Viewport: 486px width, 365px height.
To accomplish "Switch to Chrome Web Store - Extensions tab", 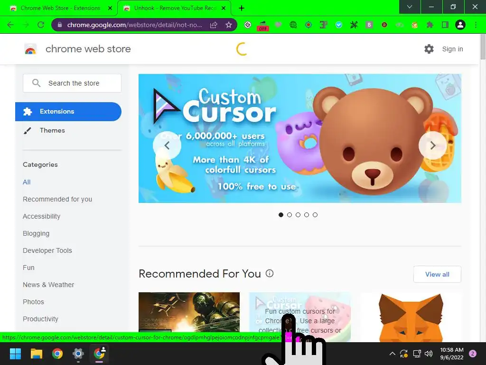I will click(59, 8).
